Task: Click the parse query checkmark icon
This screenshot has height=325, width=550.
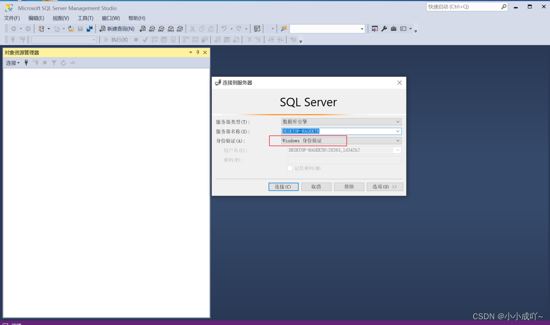Action: click(145, 39)
